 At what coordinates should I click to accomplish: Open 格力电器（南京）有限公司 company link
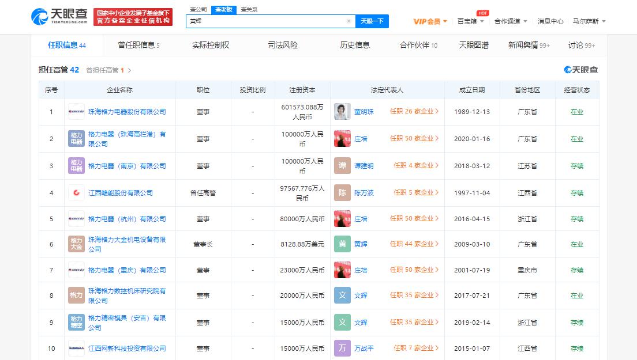click(x=127, y=166)
